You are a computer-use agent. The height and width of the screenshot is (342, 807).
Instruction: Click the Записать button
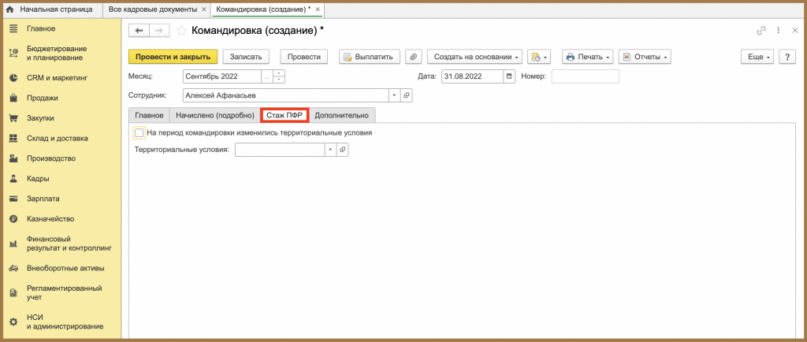coord(246,57)
